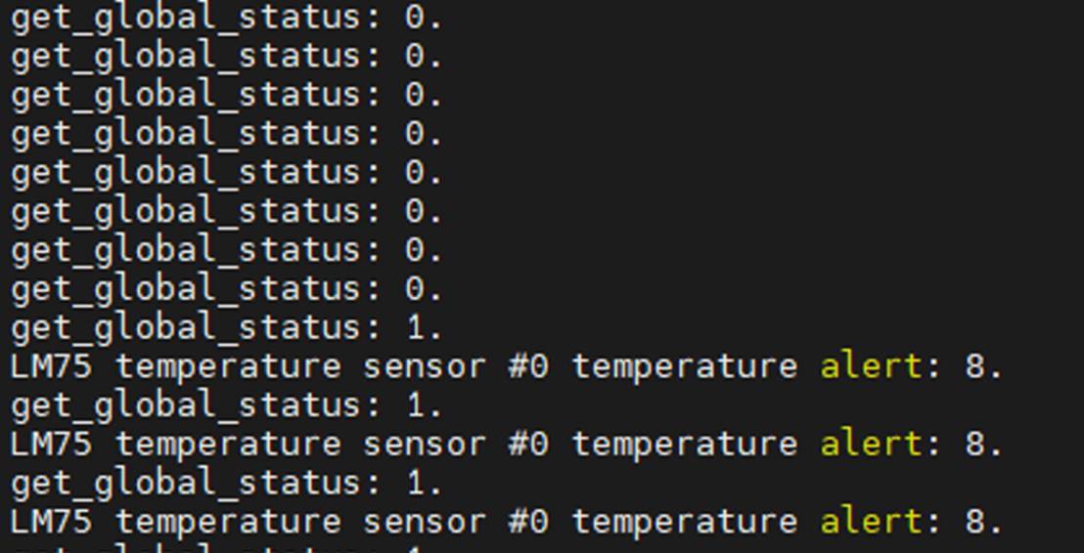
Task: Click the 0 value in the topmost status line
Action: click(x=415, y=19)
